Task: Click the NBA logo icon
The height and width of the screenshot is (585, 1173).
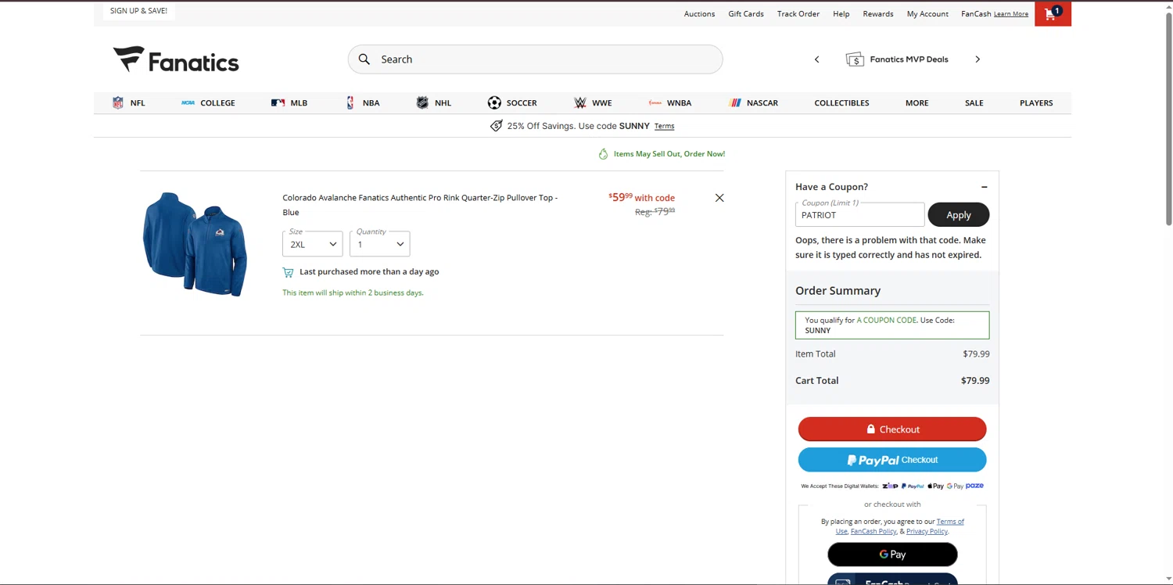Action: tap(350, 102)
